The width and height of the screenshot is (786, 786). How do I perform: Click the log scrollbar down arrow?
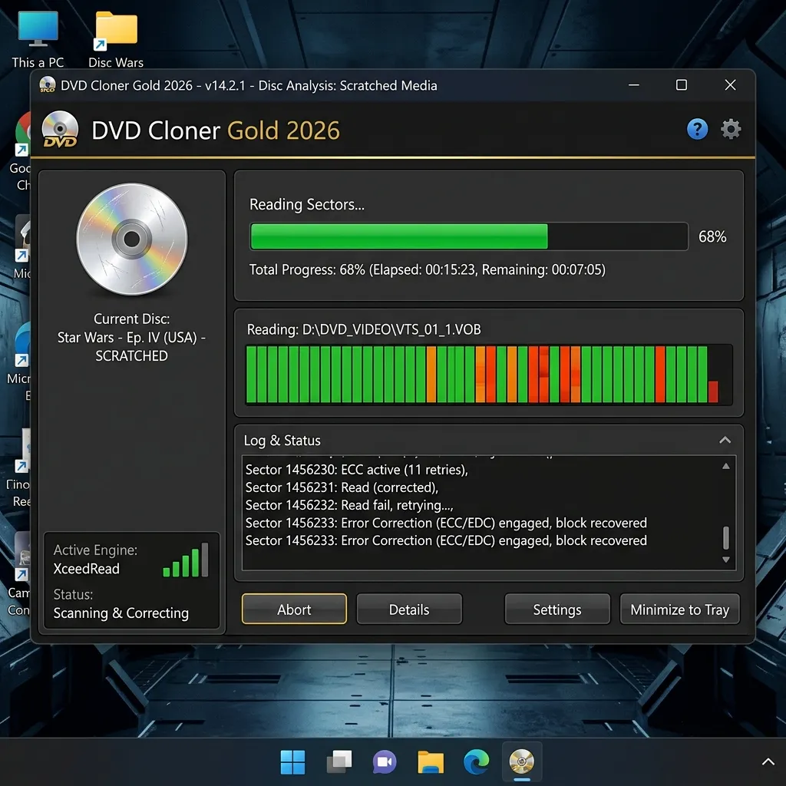tap(726, 560)
